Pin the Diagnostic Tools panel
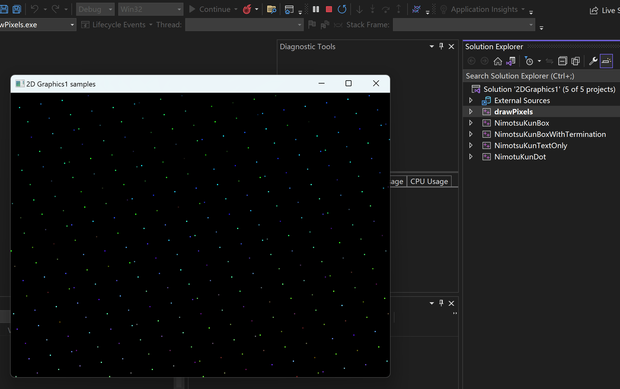Image resolution: width=620 pixels, height=389 pixels. [x=441, y=46]
